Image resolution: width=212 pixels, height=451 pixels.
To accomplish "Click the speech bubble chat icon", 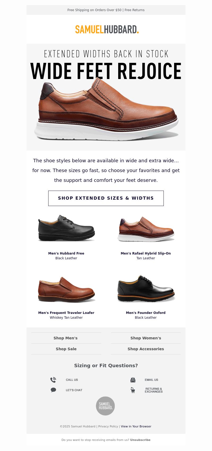I will pos(53,390).
